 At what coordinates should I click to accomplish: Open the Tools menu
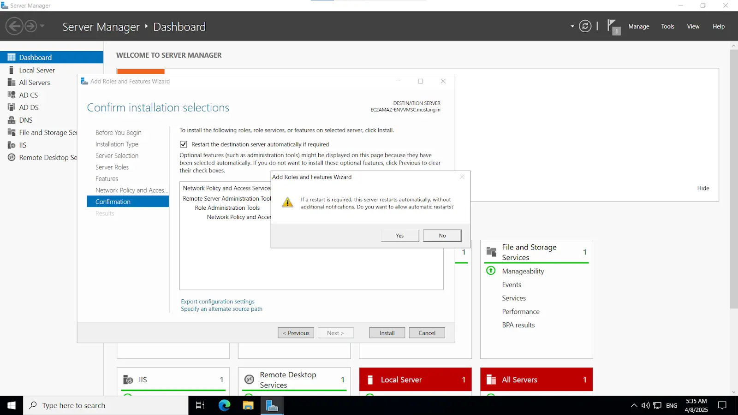tap(667, 26)
